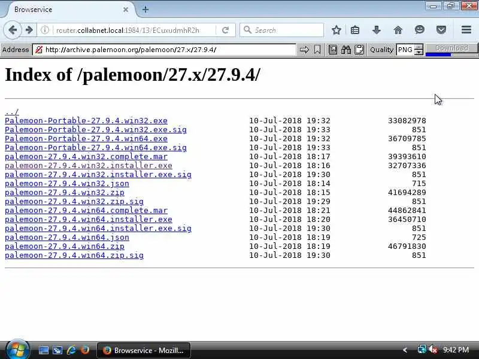Click the Download button
This screenshot has height=359, width=479.
pos(451,48)
